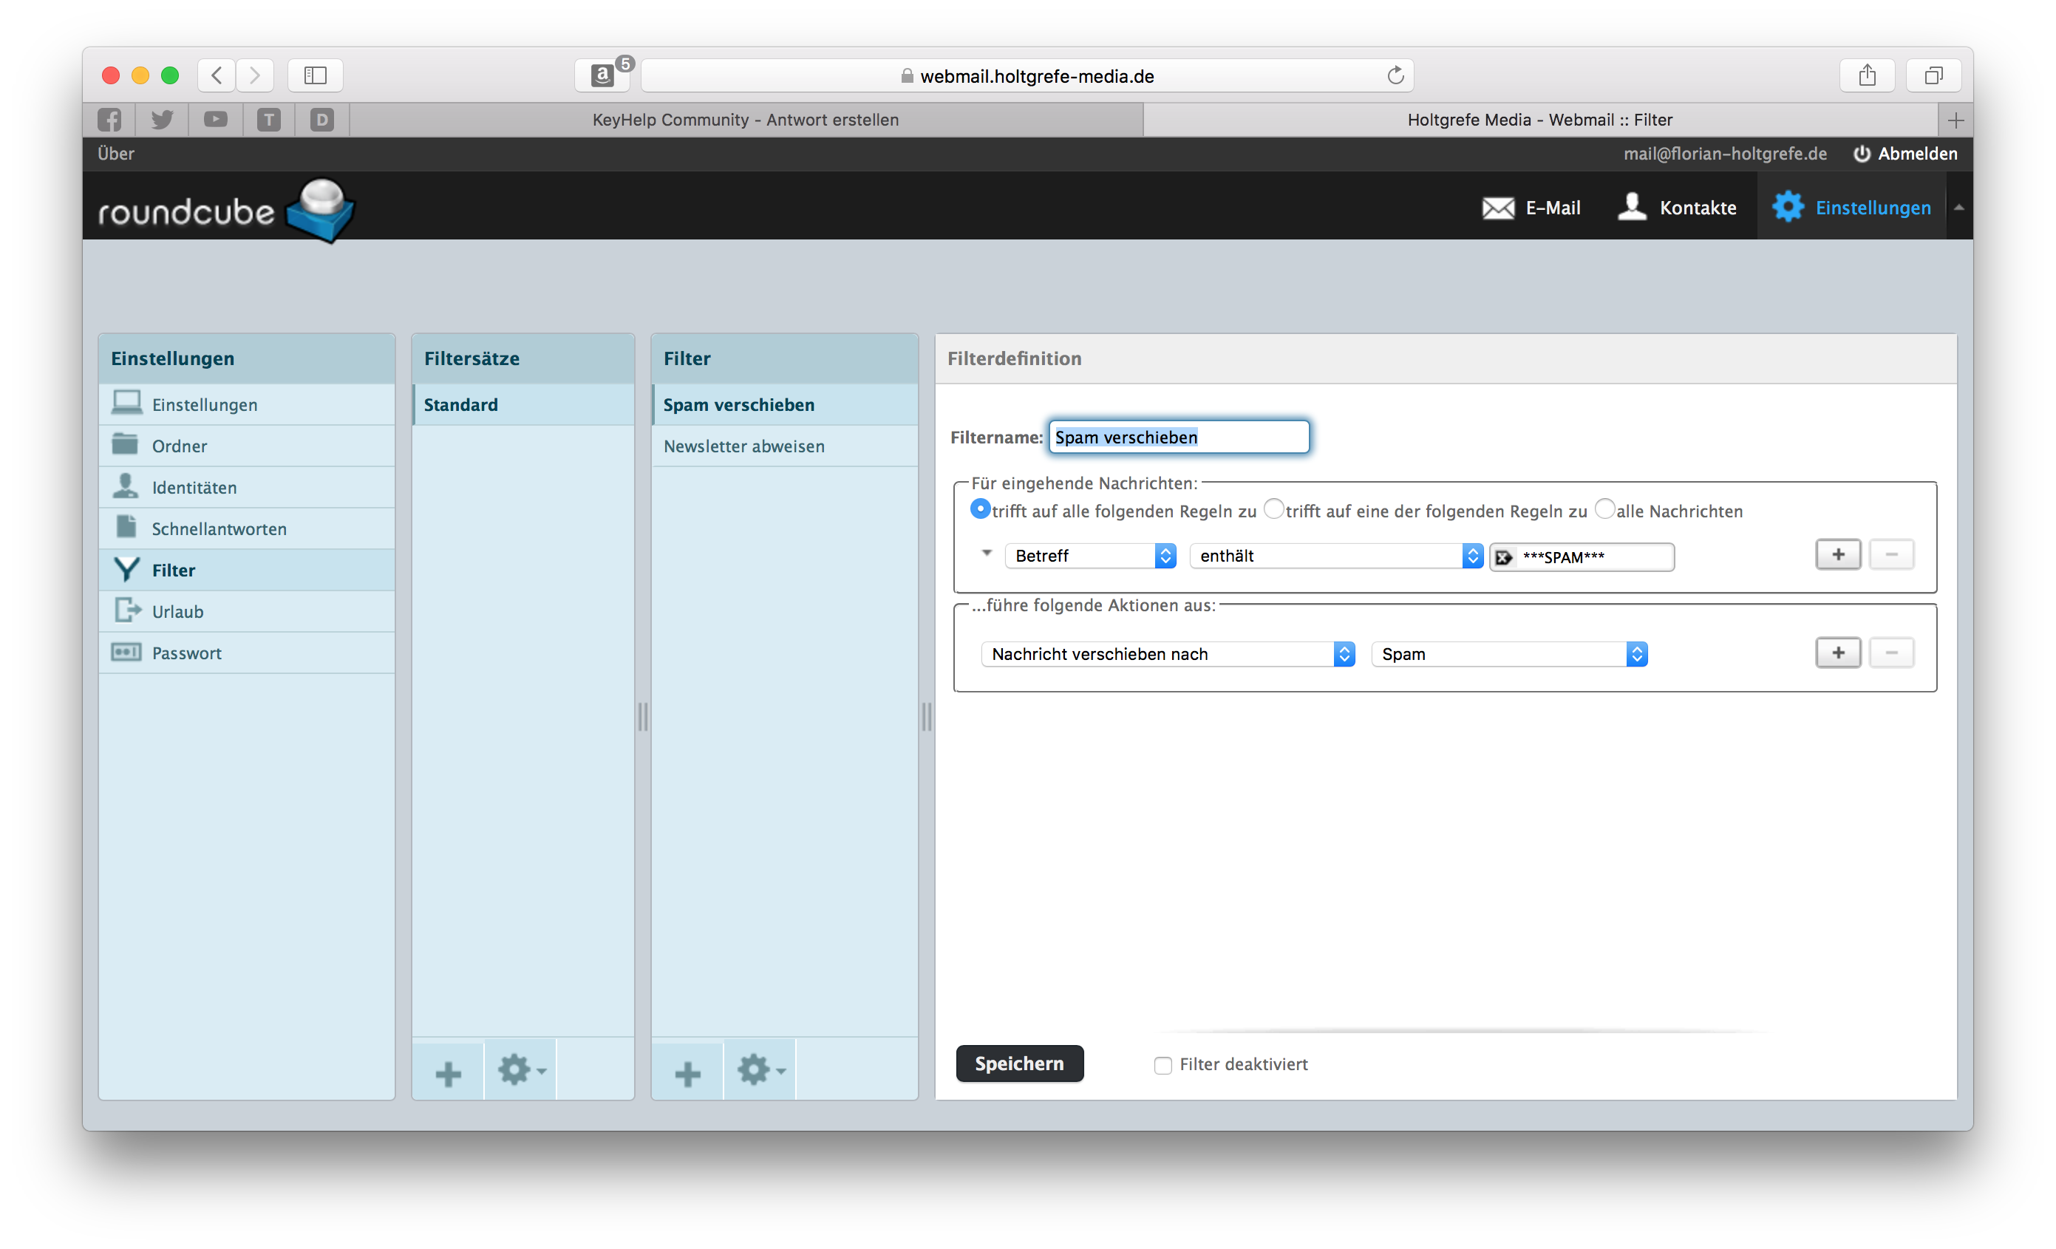Open Filter list gear actions menu

pyautogui.click(x=759, y=1070)
